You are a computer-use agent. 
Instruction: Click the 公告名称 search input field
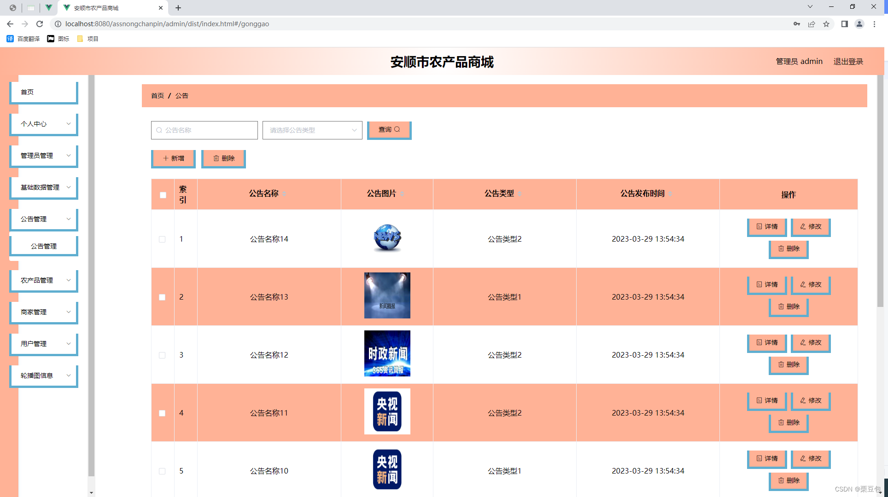click(x=205, y=130)
